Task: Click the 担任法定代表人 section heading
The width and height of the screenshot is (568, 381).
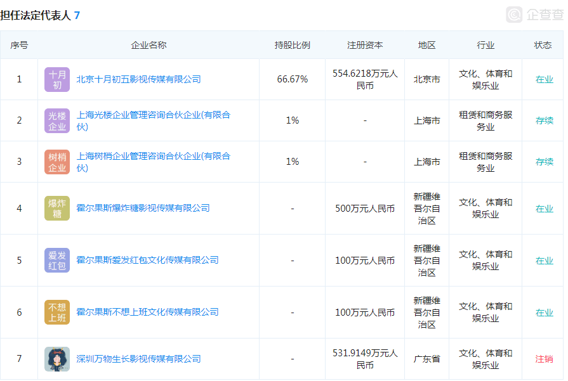Action: tap(36, 15)
